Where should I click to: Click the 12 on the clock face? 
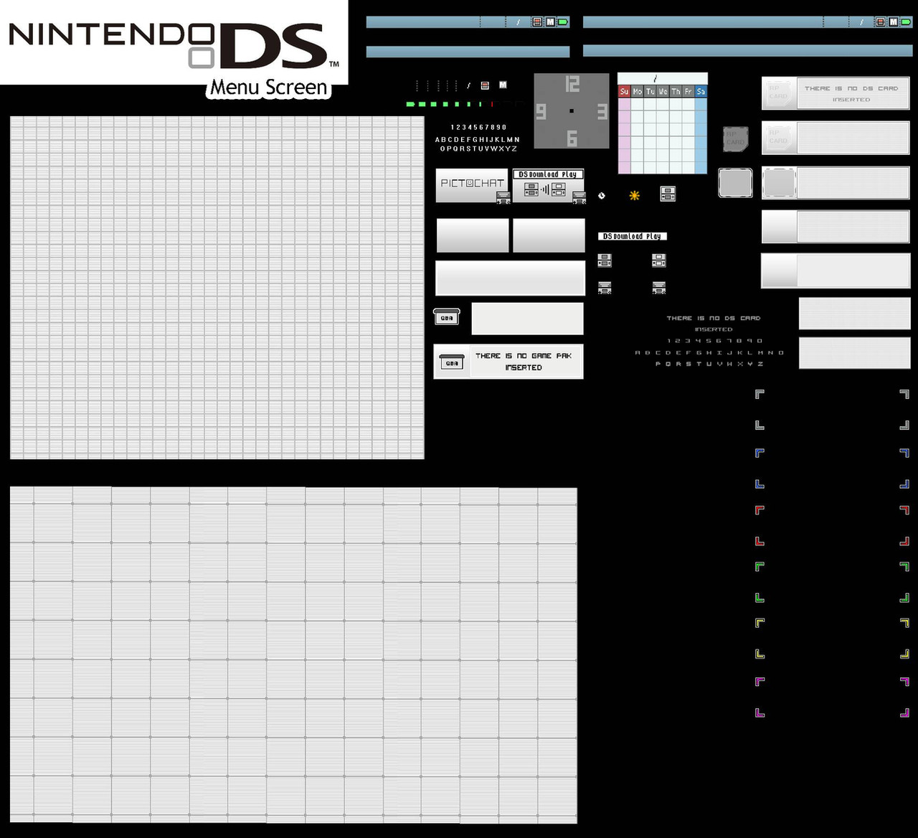pos(572,84)
